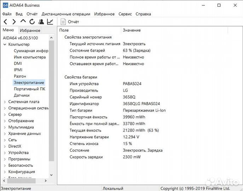Screen dimensions: 243x191
Task: Select the Электропитание tree item
Action: pos(29,83)
